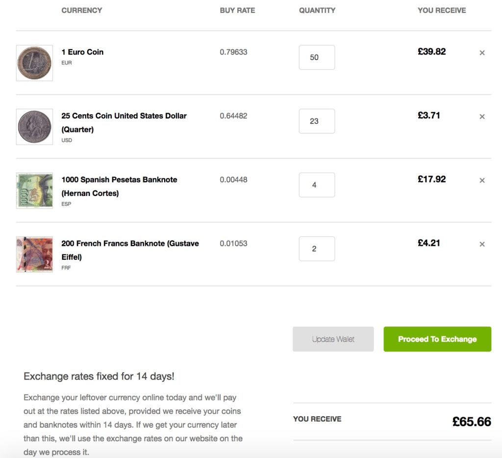This screenshot has height=458, width=502.
Task: Select the Francs quantity field showing 2
Action: point(317,248)
